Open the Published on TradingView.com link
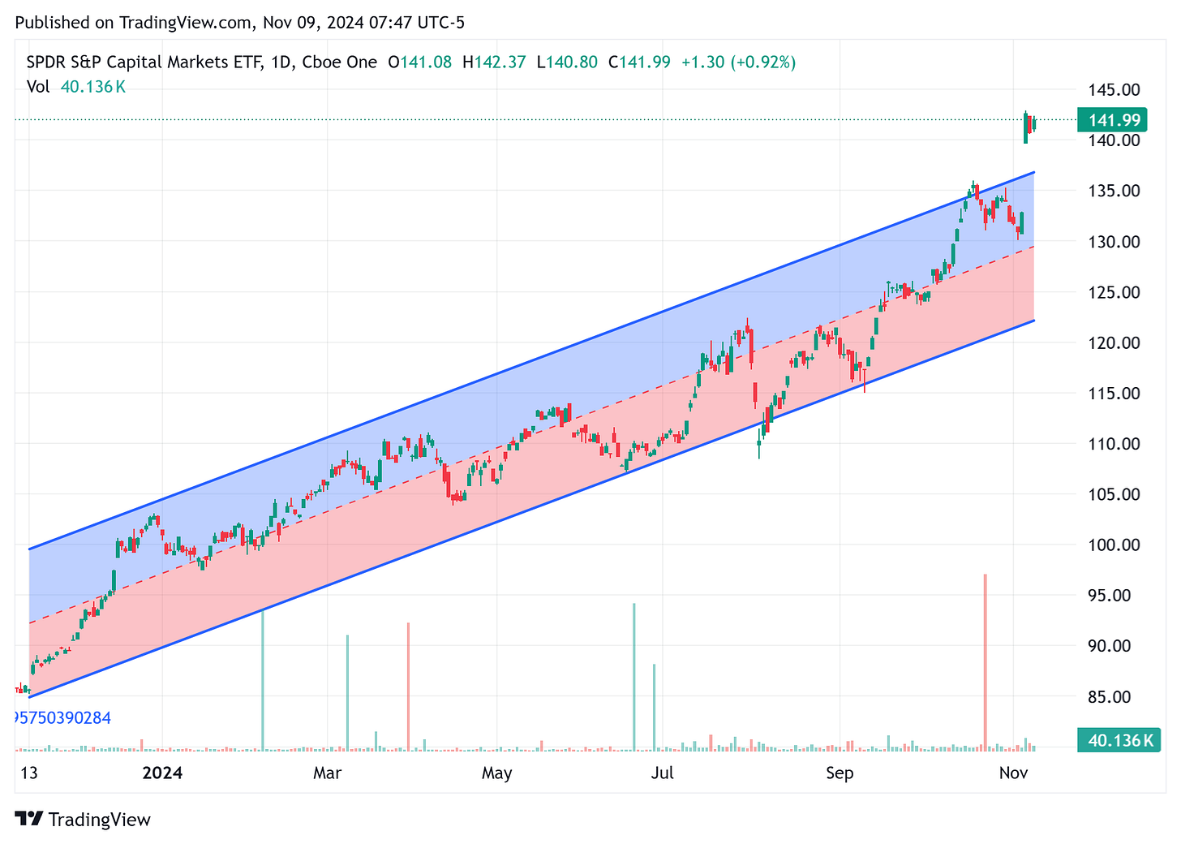 click(x=171, y=22)
